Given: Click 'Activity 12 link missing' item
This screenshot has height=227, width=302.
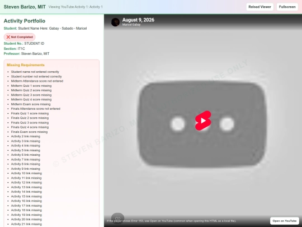Looking at the screenshot, I should point(26,183).
